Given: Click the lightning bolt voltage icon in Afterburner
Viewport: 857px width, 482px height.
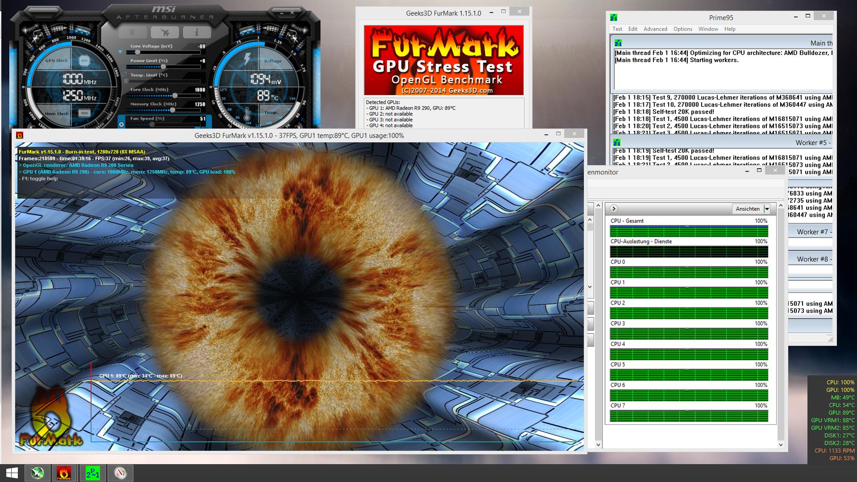Looking at the screenshot, I should [x=247, y=59].
